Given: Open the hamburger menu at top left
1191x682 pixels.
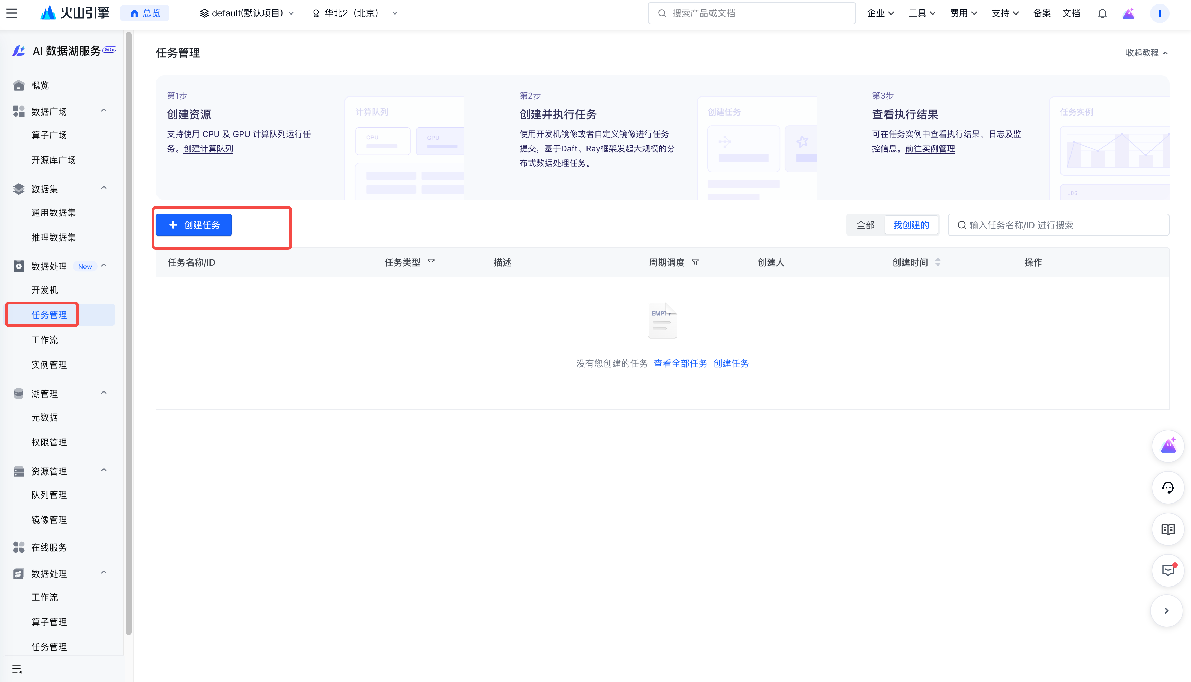Looking at the screenshot, I should click(12, 13).
